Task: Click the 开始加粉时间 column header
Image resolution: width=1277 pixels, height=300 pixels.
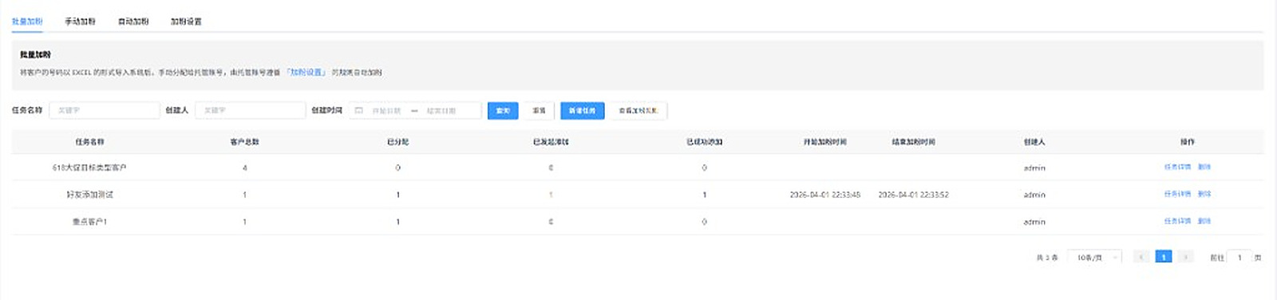Action: click(x=825, y=142)
